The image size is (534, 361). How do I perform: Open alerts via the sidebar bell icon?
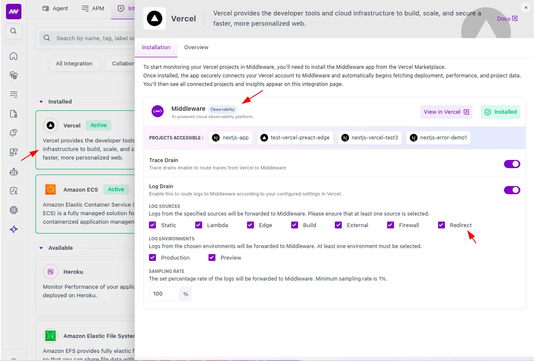[x=14, y=133]
